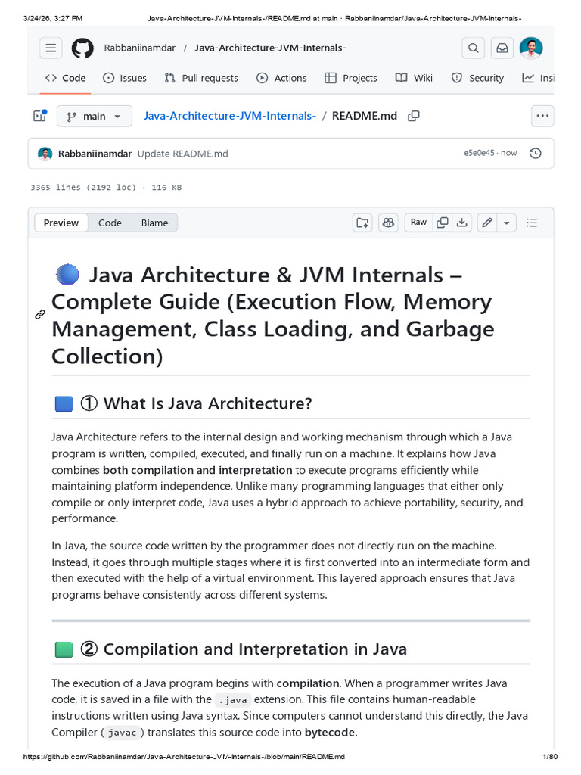Open the Rabbaniinamdar commit author link
Viewport: 581px width, 775px height.
pos(95,153)
